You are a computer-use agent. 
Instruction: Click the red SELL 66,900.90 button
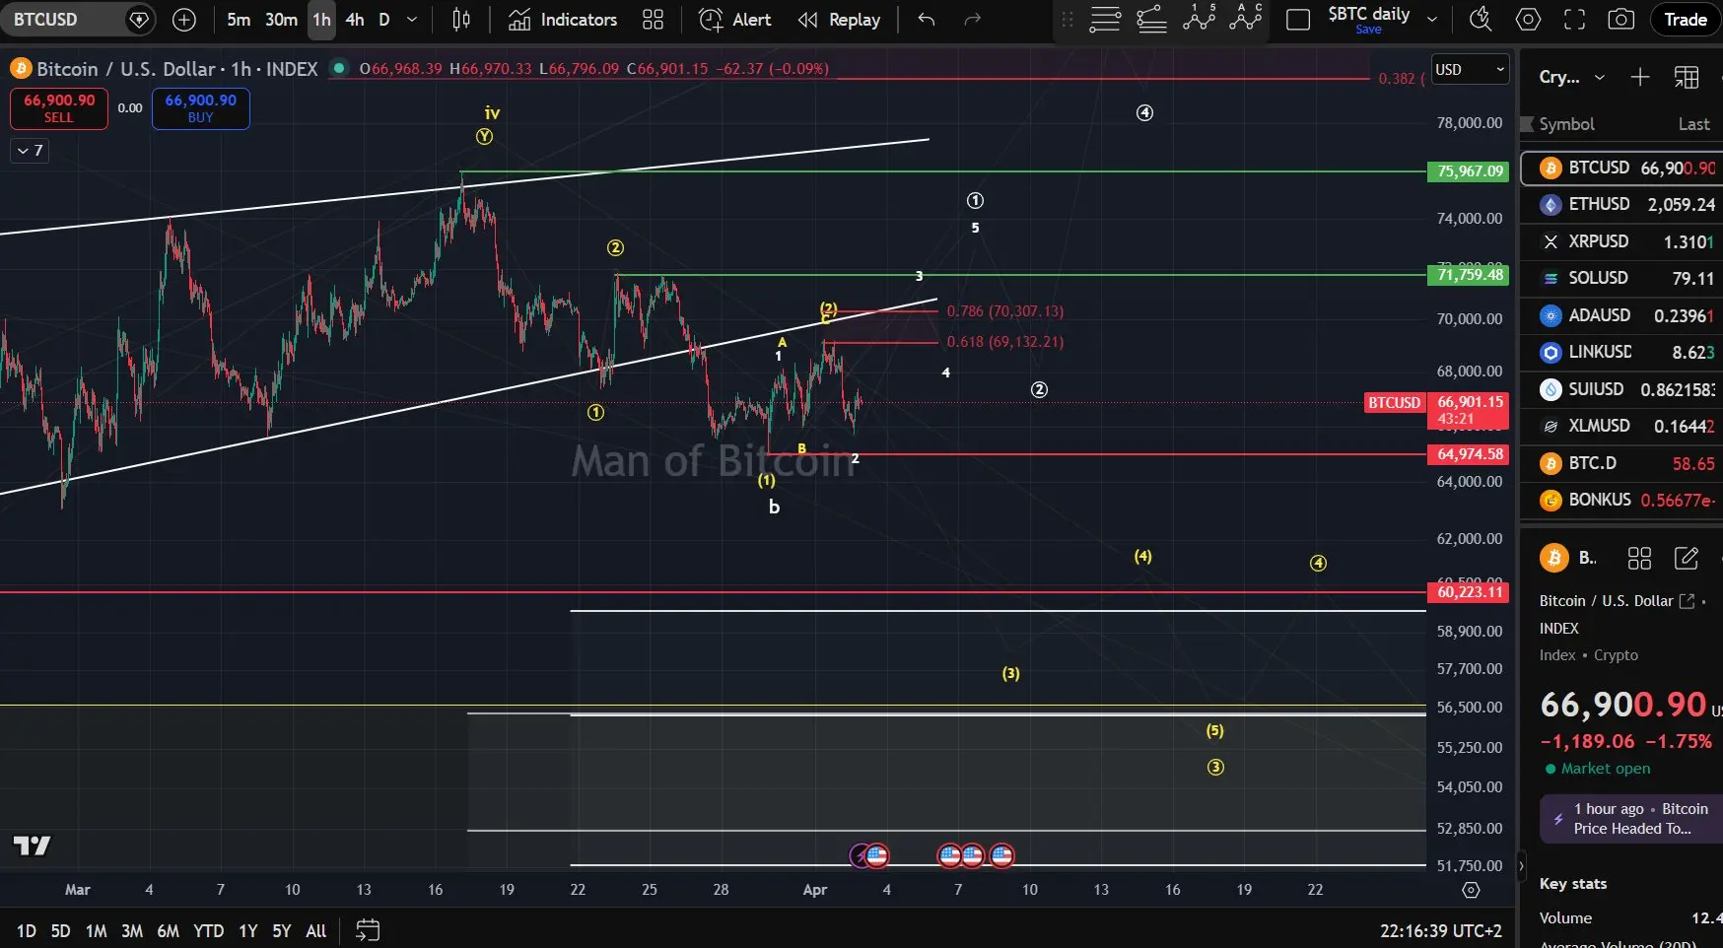pos(59,108)
